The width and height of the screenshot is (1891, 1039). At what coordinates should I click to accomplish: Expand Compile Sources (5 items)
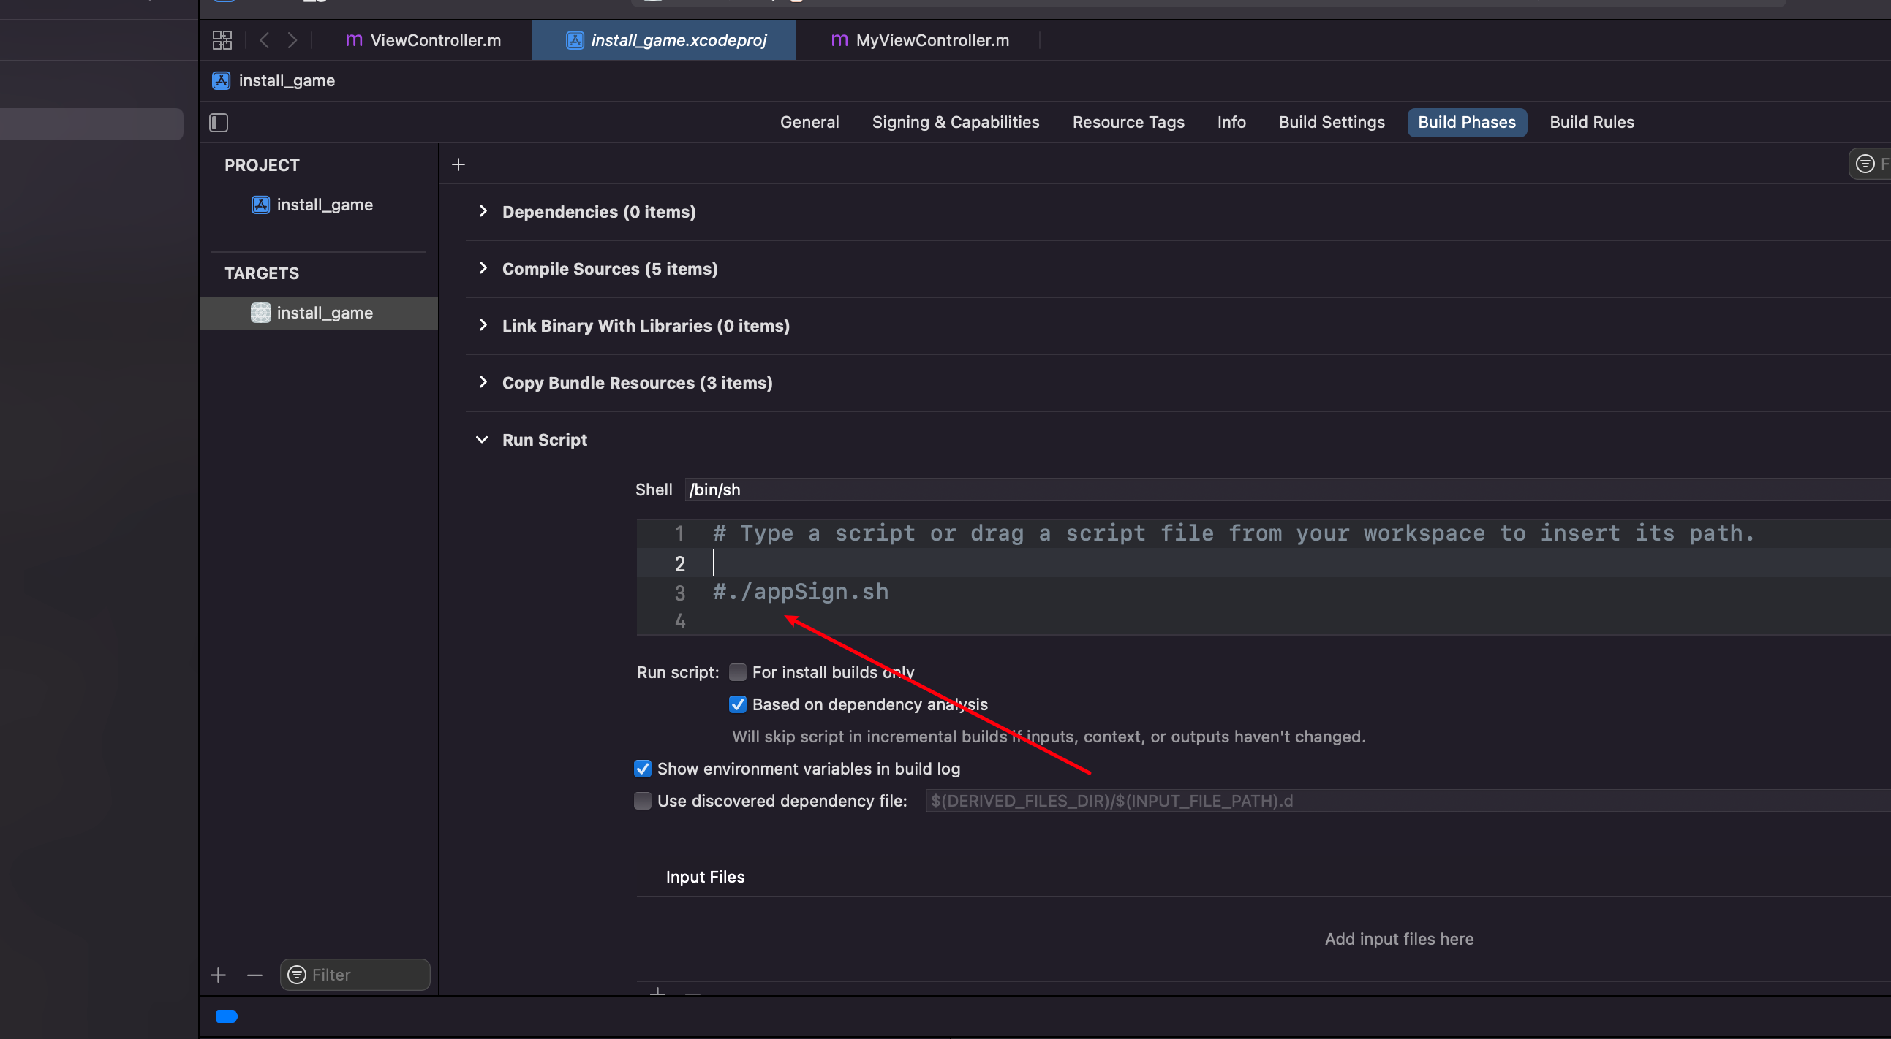tap(483, 268)
